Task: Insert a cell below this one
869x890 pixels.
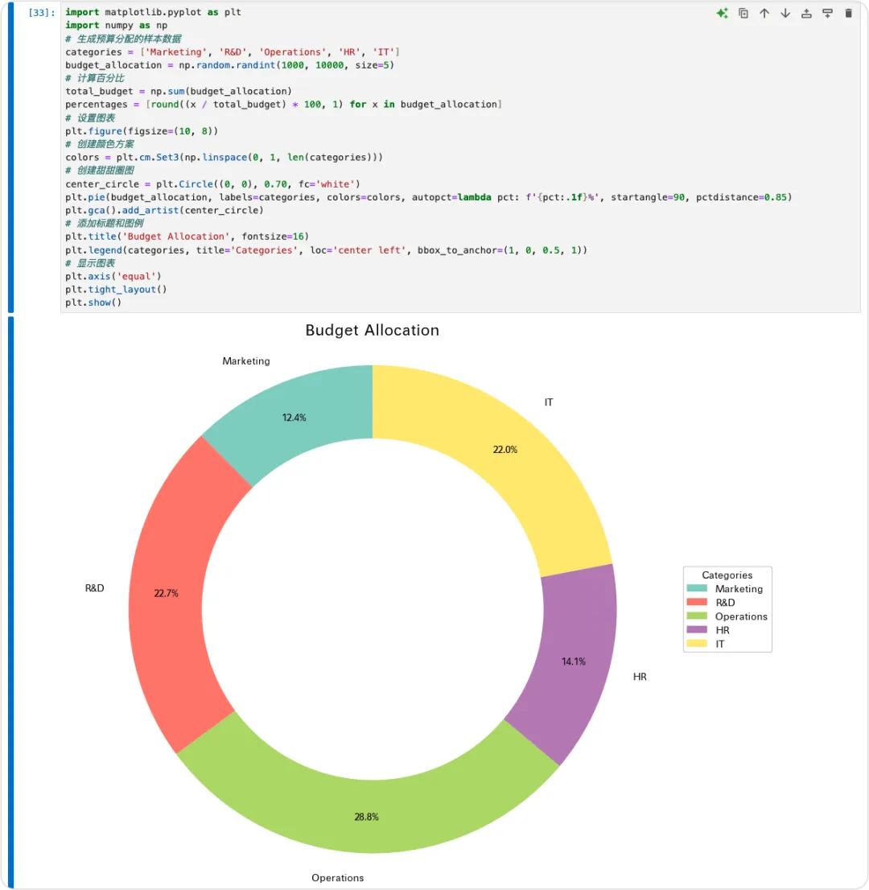Action: (x=827, y=13)
